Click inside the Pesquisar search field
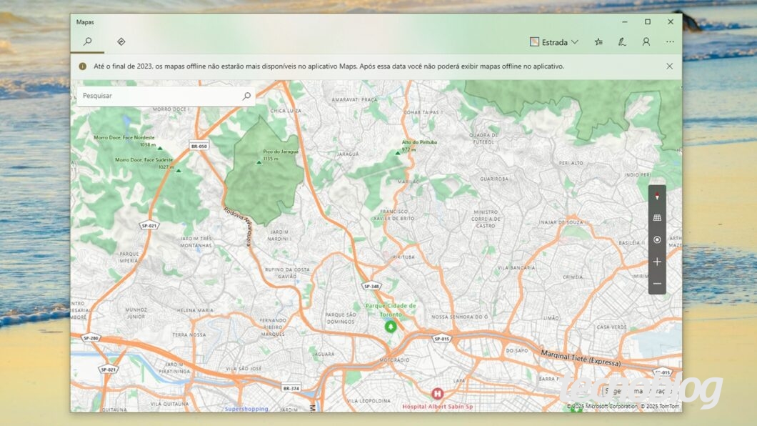757x426 pixels. [157, 95]
